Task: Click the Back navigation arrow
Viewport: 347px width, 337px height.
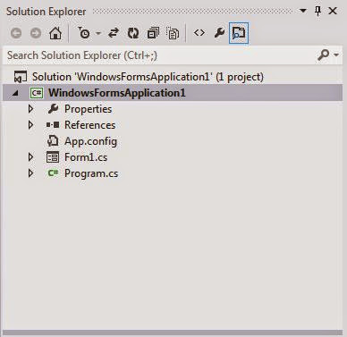Action: click(x=16, y=33)
